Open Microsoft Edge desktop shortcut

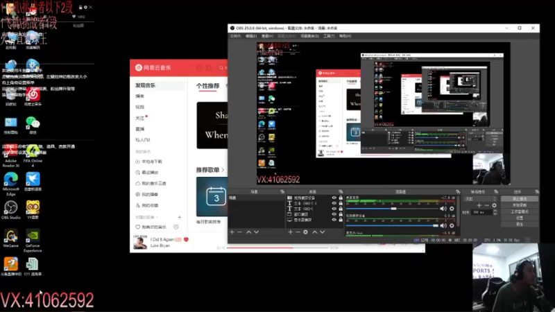tap(11, 184)
